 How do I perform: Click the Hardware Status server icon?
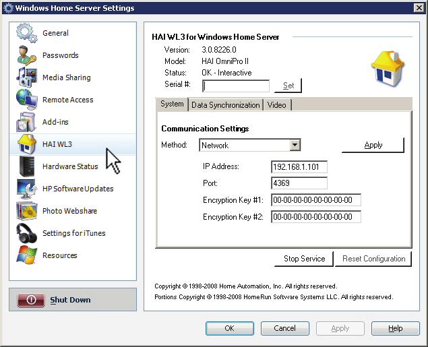point(27,166)
